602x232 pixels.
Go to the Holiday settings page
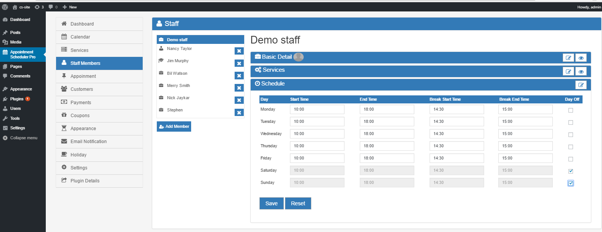(x=78, y=155)
